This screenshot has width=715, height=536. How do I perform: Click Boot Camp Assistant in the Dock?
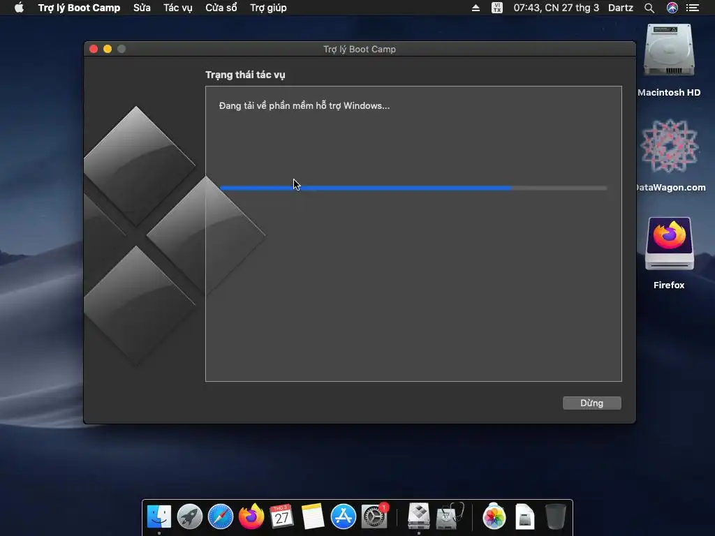(419, 516)
